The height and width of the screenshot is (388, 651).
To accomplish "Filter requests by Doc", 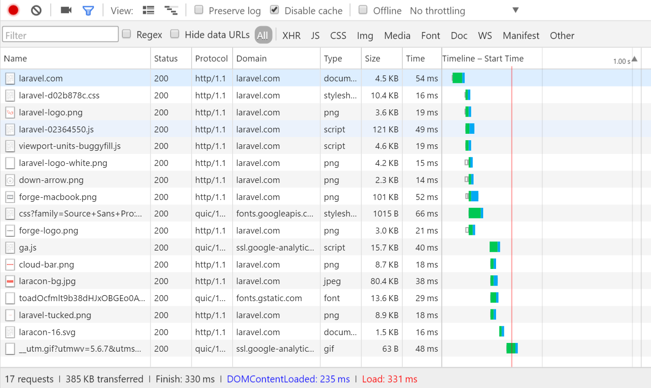I will 459,36.
